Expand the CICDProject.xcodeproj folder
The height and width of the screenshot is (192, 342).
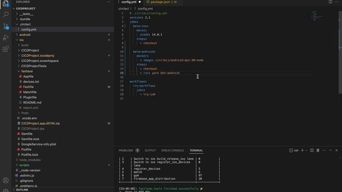pyautogui.click(x=37, y=55)
